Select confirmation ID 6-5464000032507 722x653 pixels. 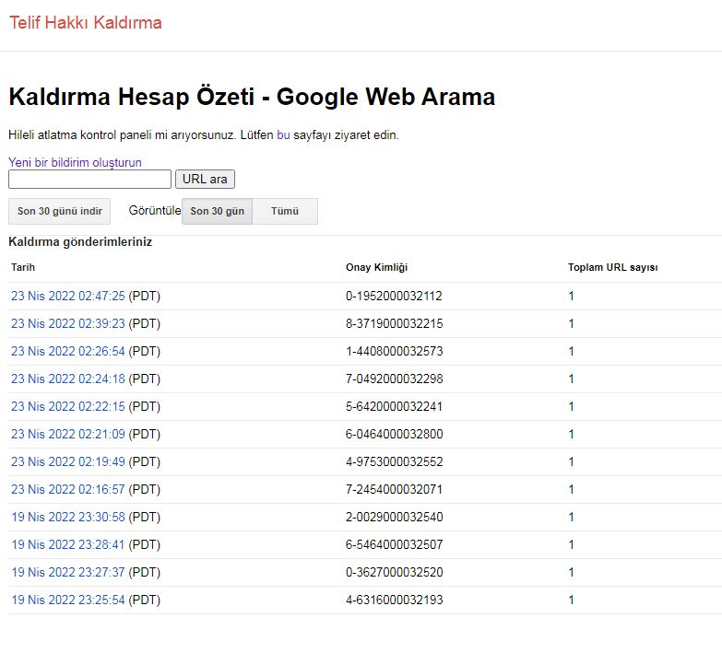[x=394, y=544]
